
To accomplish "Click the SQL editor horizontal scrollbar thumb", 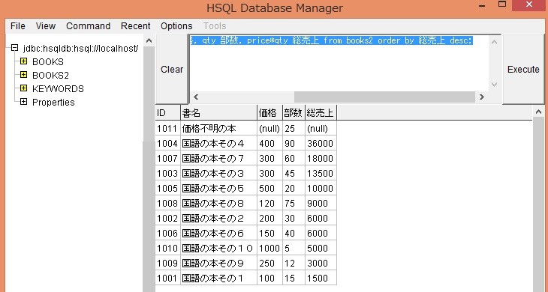I will tap(384, 97).
